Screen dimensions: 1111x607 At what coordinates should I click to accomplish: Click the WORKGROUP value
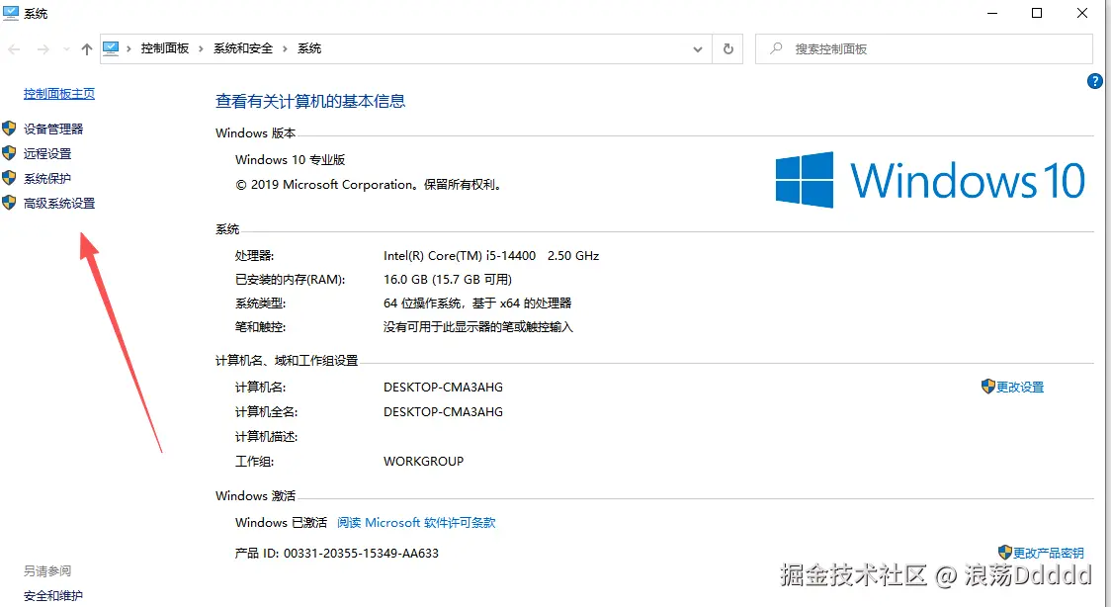[423, 461]
